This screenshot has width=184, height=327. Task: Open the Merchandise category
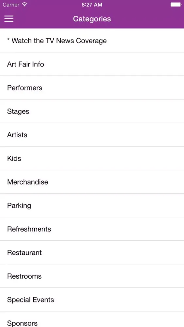pyautogui.click(x=92, y=182)
